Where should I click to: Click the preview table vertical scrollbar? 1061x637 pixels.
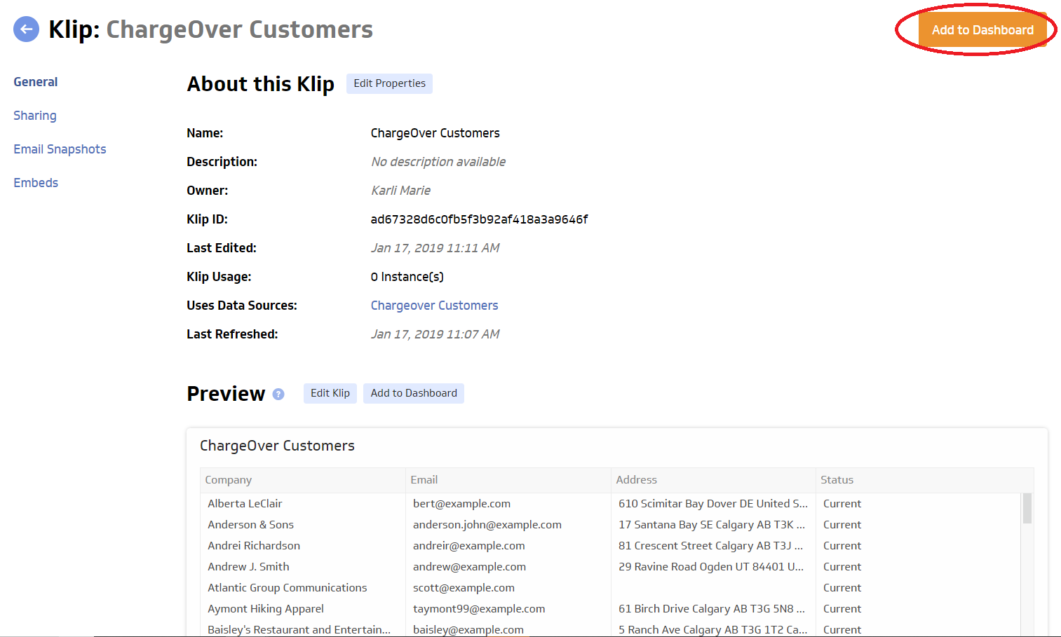(x=1027, y=509)
